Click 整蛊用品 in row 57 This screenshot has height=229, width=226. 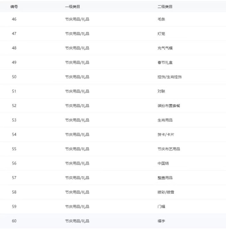pos(165,178)
